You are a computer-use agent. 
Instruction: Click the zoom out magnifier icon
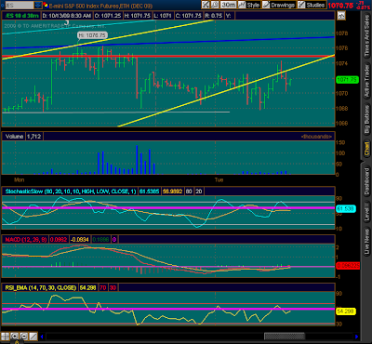[x=24, y=337]
